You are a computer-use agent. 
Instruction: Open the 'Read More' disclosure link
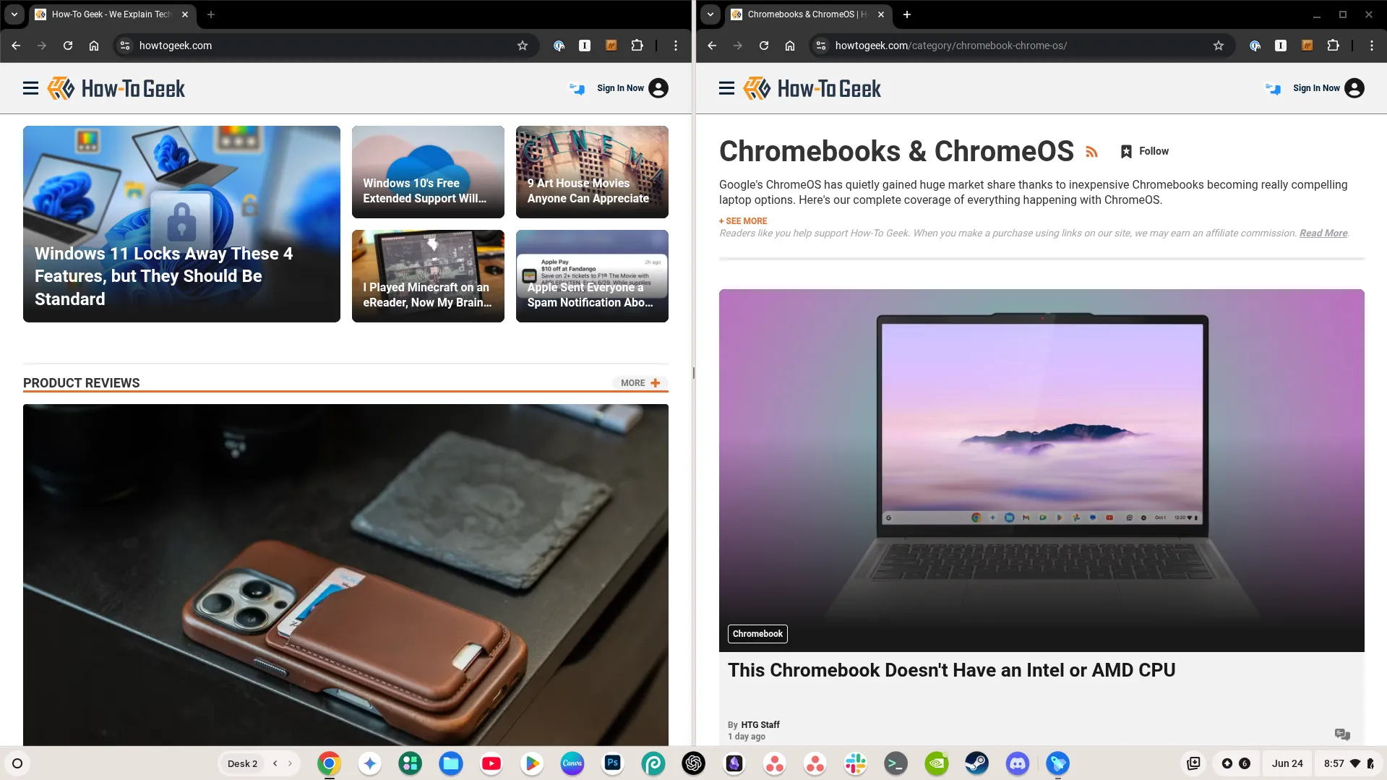[1322, 233]
